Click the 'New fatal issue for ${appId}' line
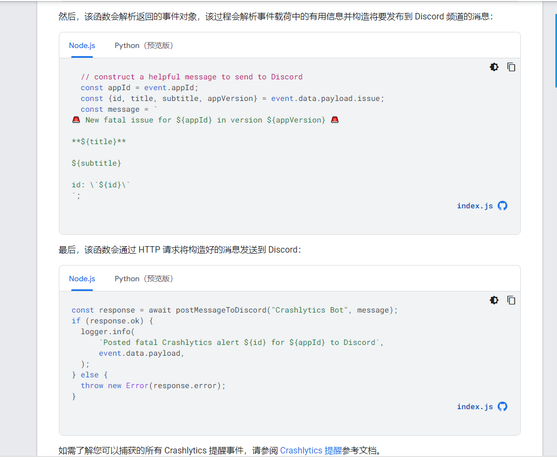557x461 pixels. 205,120
